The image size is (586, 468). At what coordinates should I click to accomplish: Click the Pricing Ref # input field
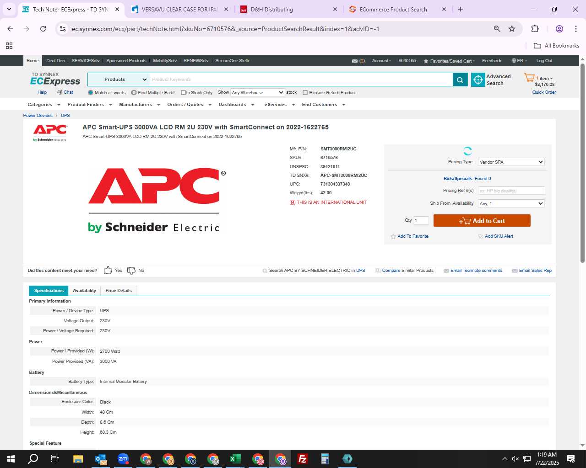tap(511, 191)
